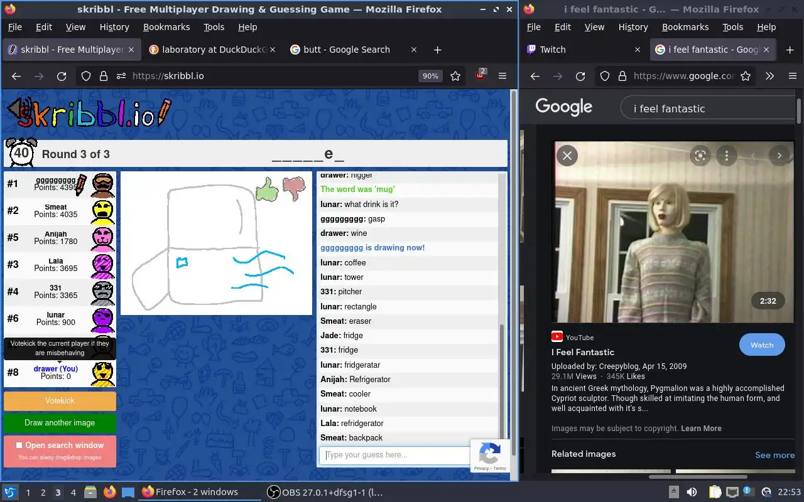Open a new tab in the skribbl window

click(438, 50)
